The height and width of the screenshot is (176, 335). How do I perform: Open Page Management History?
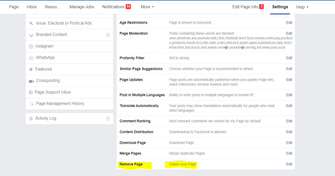(69, 104)
